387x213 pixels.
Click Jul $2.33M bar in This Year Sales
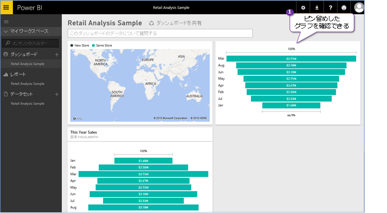point(143,200)
